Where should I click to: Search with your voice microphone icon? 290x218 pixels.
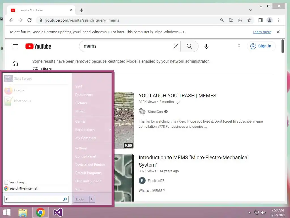coord(206,46)
